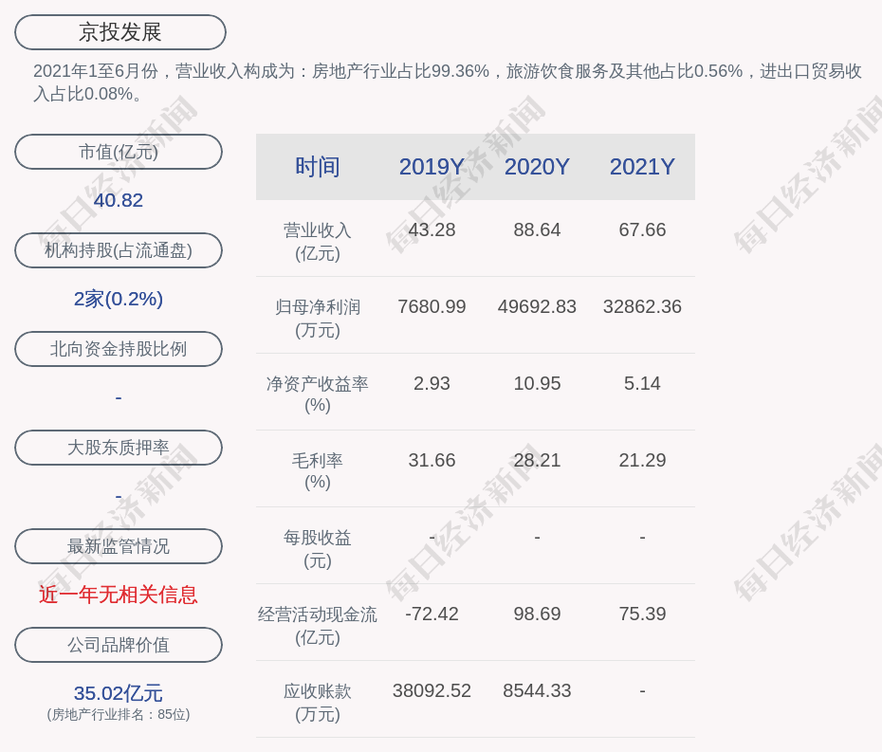The height and width of the screenshot is (752, 882).
Task: Click the 机构持股(占流通盘) label pill
Action: 119,250
